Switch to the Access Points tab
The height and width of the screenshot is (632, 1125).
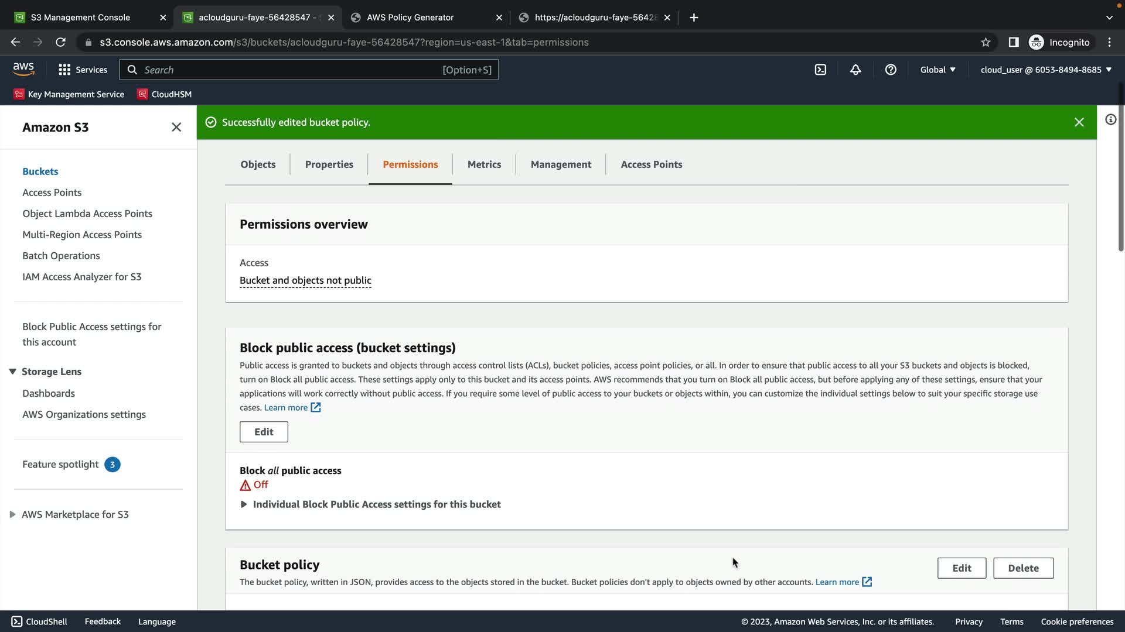coord(651,164)
